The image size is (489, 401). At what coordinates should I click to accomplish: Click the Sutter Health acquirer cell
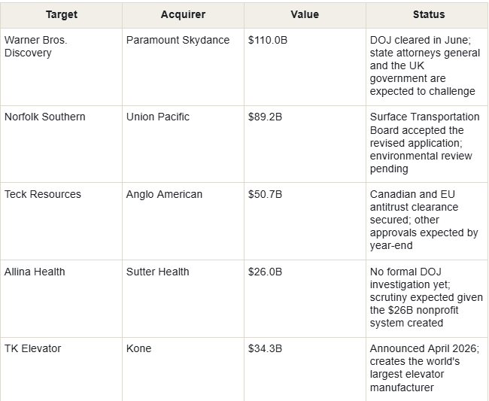183,299
